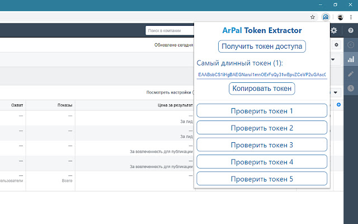Click the Всего cell in totals row
358x224 pixels.
pos(67,180)
